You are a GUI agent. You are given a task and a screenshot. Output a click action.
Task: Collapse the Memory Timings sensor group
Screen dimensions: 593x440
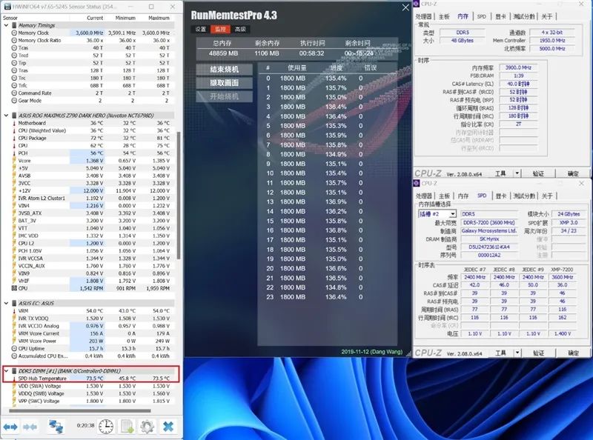[6, 25]
